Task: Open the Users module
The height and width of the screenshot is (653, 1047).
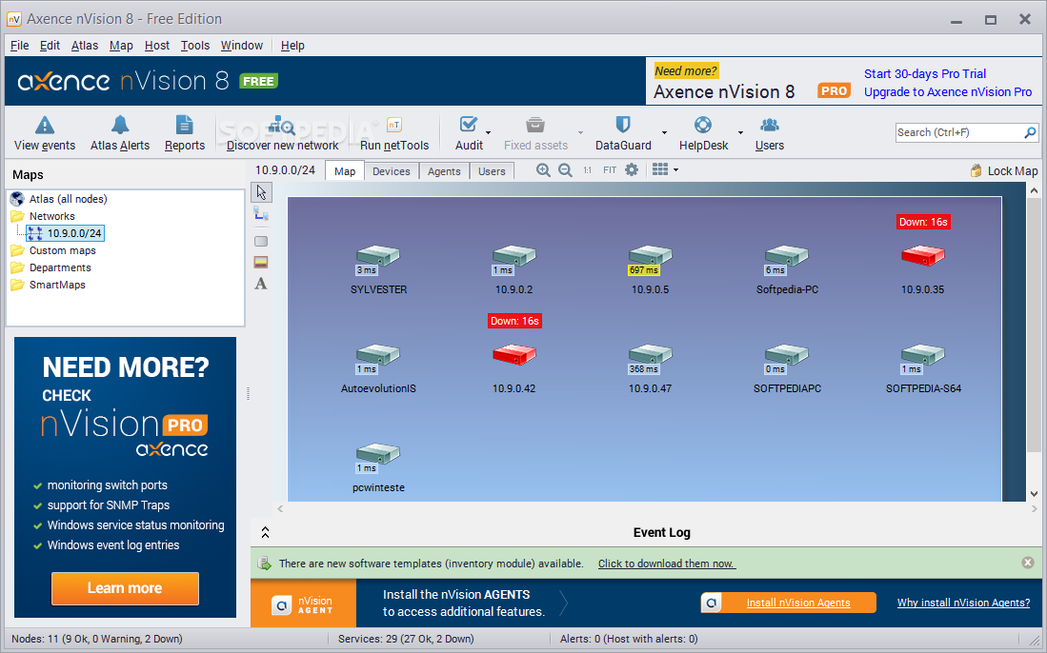Action: [x=769, y=133]
